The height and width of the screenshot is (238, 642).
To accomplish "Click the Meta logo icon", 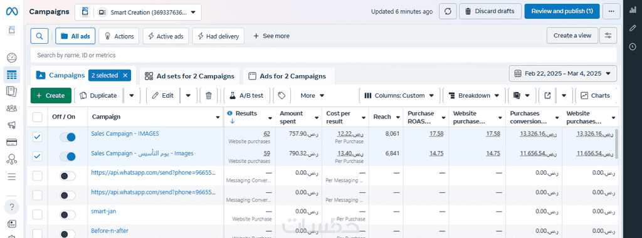I will pyautogui.click(x=11, y=11).
